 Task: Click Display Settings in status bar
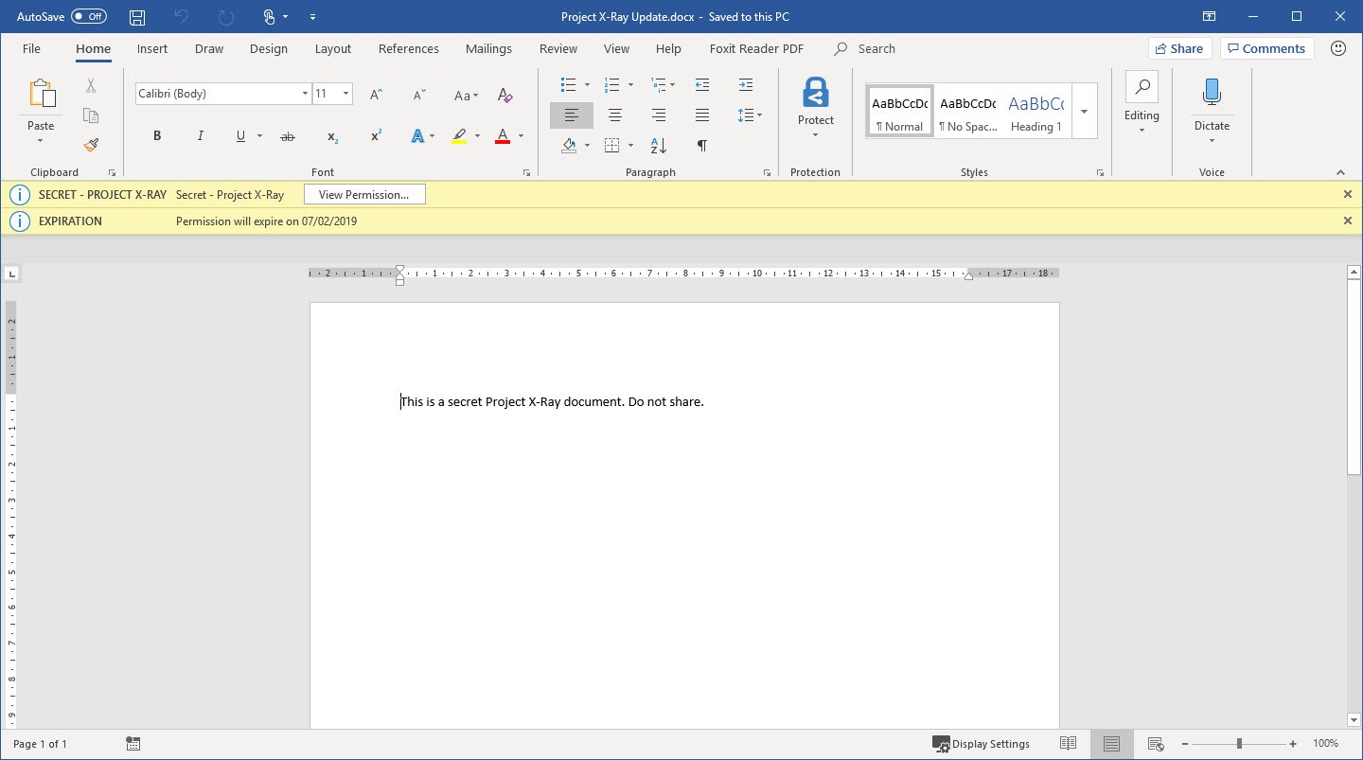coord(981,744)
